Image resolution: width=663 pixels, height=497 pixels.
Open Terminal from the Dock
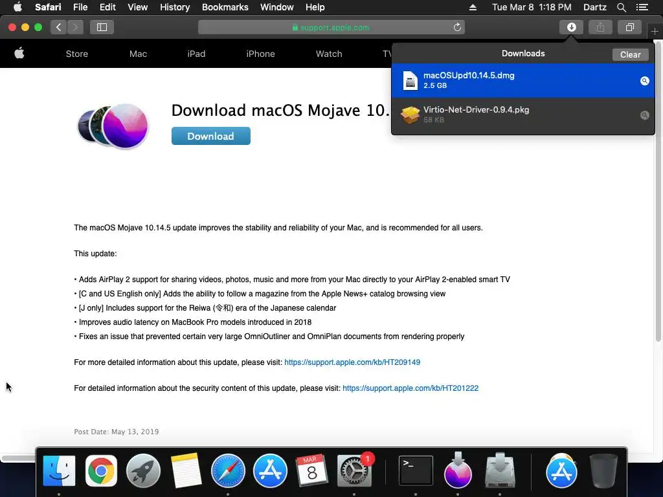[416, 470]
